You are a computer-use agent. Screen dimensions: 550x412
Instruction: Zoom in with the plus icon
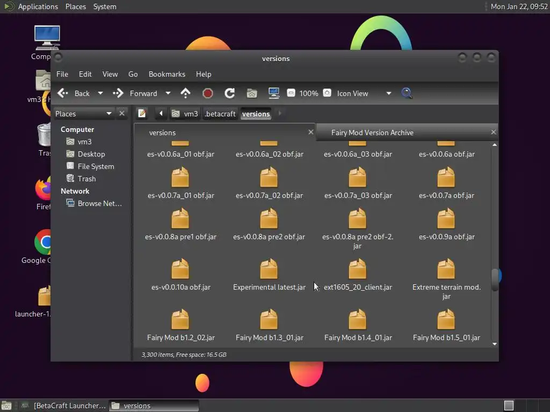click(x=327, y=93)
